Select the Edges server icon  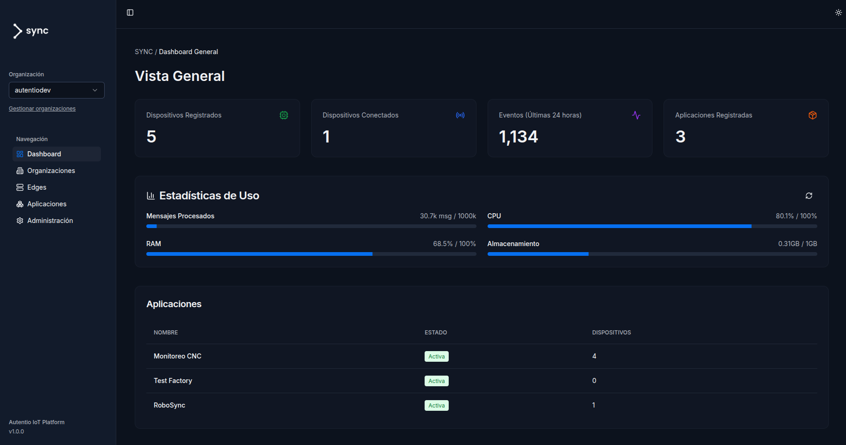pos(19,187)
